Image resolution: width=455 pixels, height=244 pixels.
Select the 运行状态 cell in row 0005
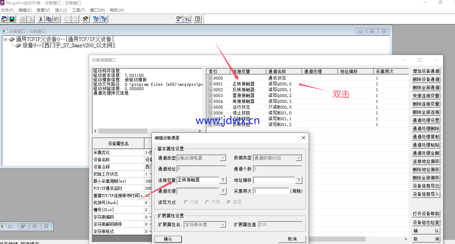[249, 107]
